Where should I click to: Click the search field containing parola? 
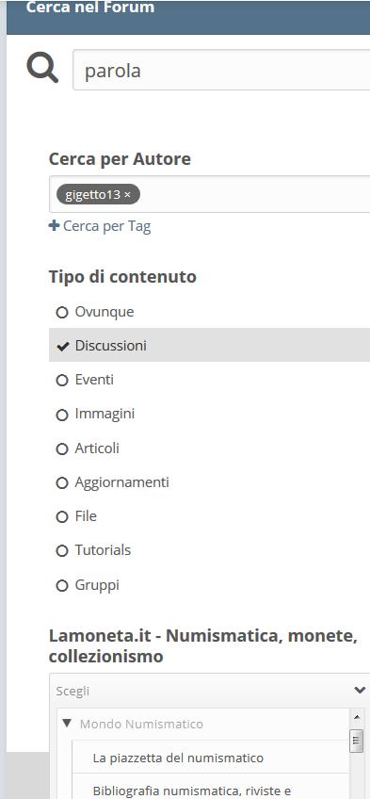coord(221,70)
